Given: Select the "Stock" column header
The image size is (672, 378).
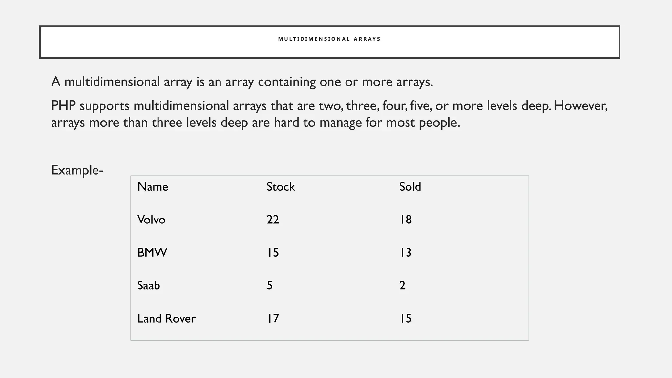Looking at the screenshot, I should [x=281, y=187].
